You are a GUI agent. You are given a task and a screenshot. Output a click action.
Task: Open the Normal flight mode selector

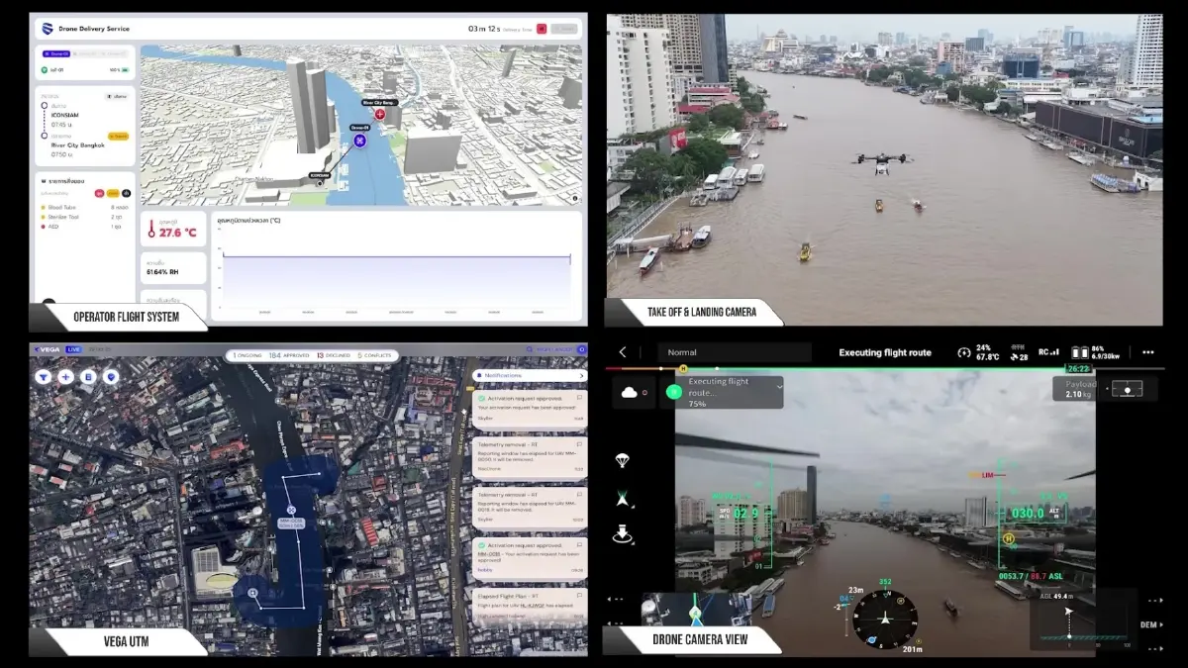click(x=734, y=352)
